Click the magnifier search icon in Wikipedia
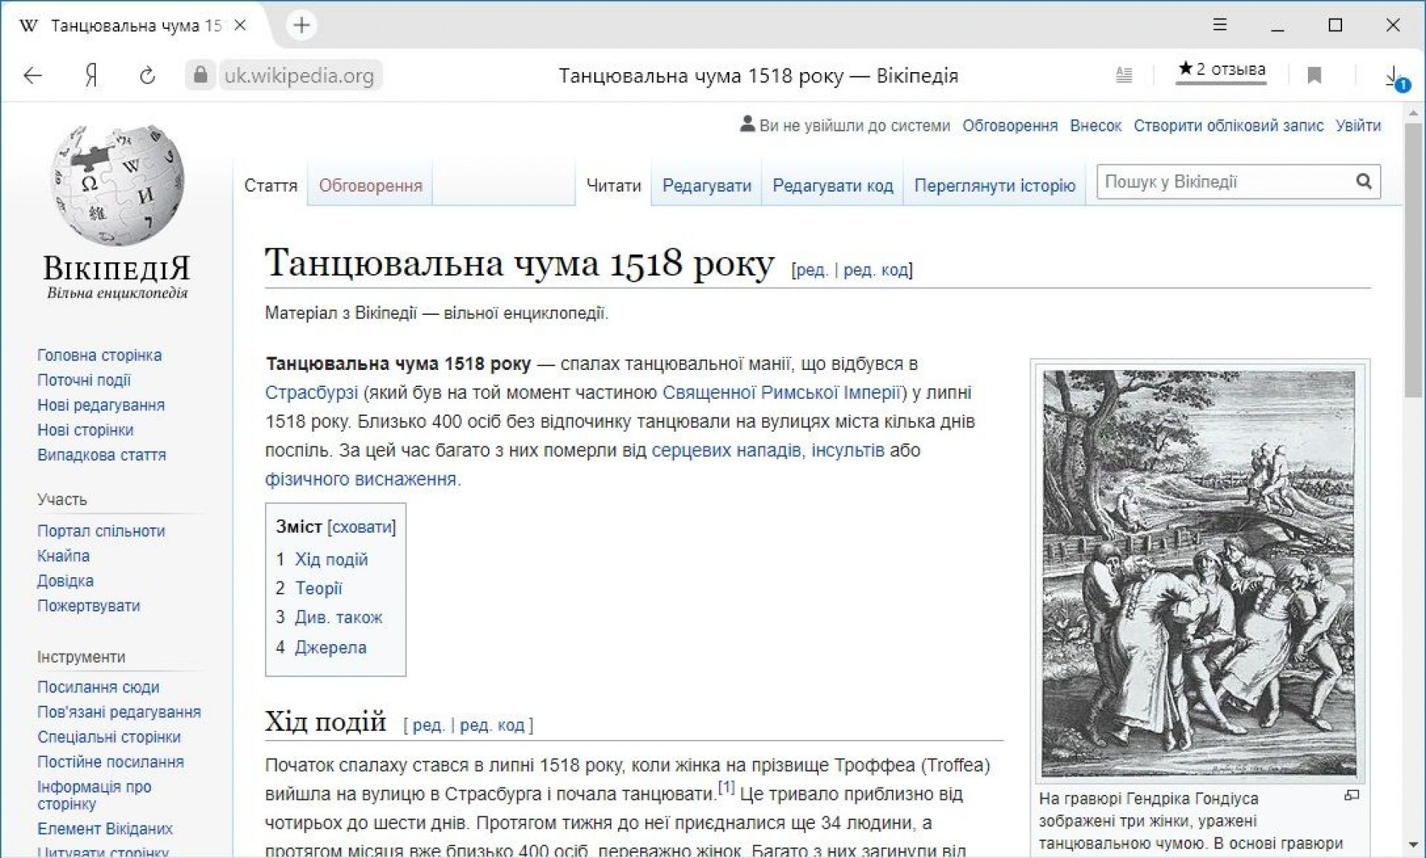Viewport: 1426px width, 858px height. coord(1364,181)
